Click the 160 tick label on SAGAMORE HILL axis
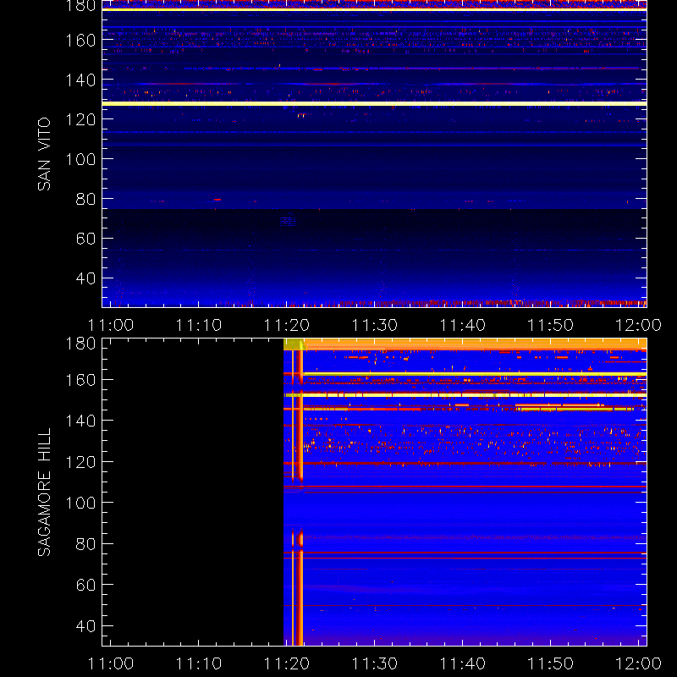 pos(80,380)
